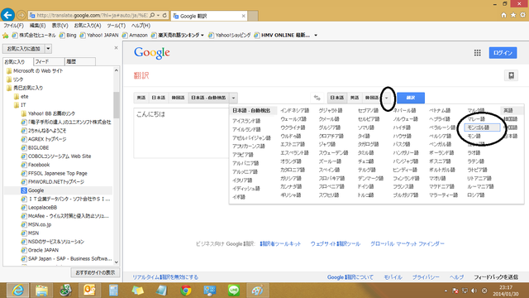Open the Bing favorites bar shortcut
The image size is (529, 298).
[x=68, y=35]
